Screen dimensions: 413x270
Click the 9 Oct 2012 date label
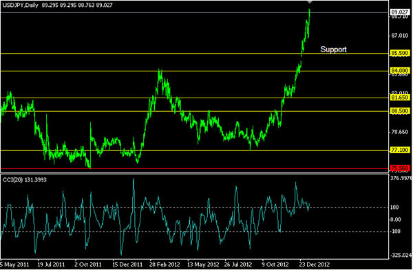pyautogui.click(x=275, y=265)
